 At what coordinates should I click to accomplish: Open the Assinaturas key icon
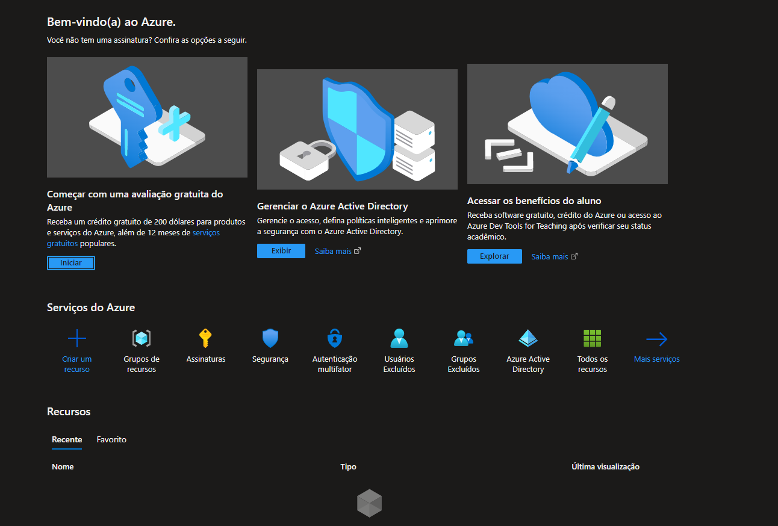[x=206, y=339]
